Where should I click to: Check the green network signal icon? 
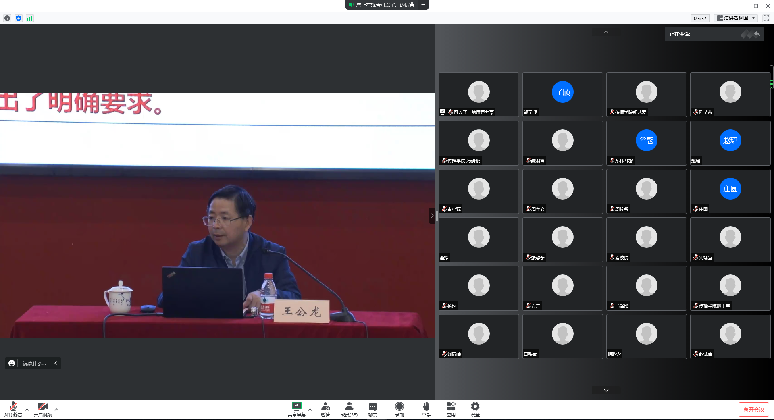29,18
